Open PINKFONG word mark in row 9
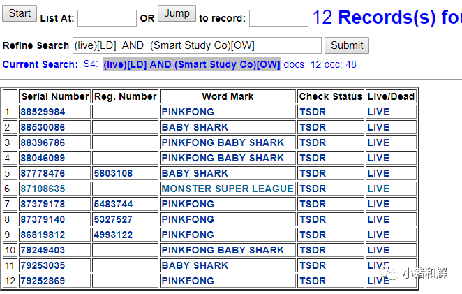The image size is (462, 294). [x=188, y=235]
